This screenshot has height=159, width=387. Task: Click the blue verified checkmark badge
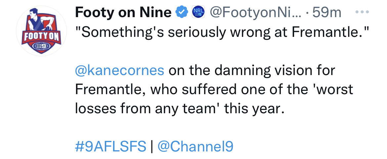[x=181, y=13]
